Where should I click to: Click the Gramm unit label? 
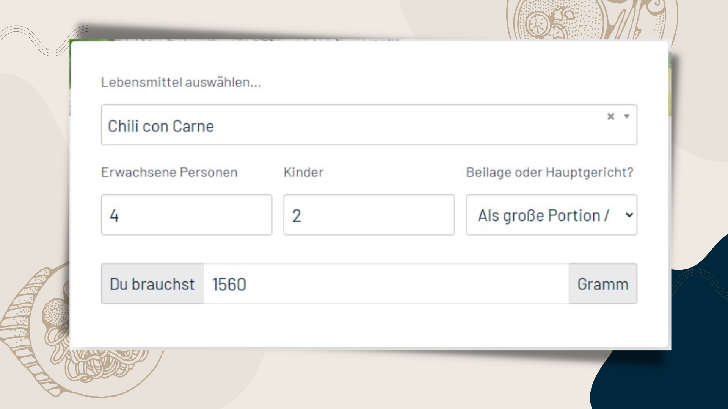pos(603,284)
